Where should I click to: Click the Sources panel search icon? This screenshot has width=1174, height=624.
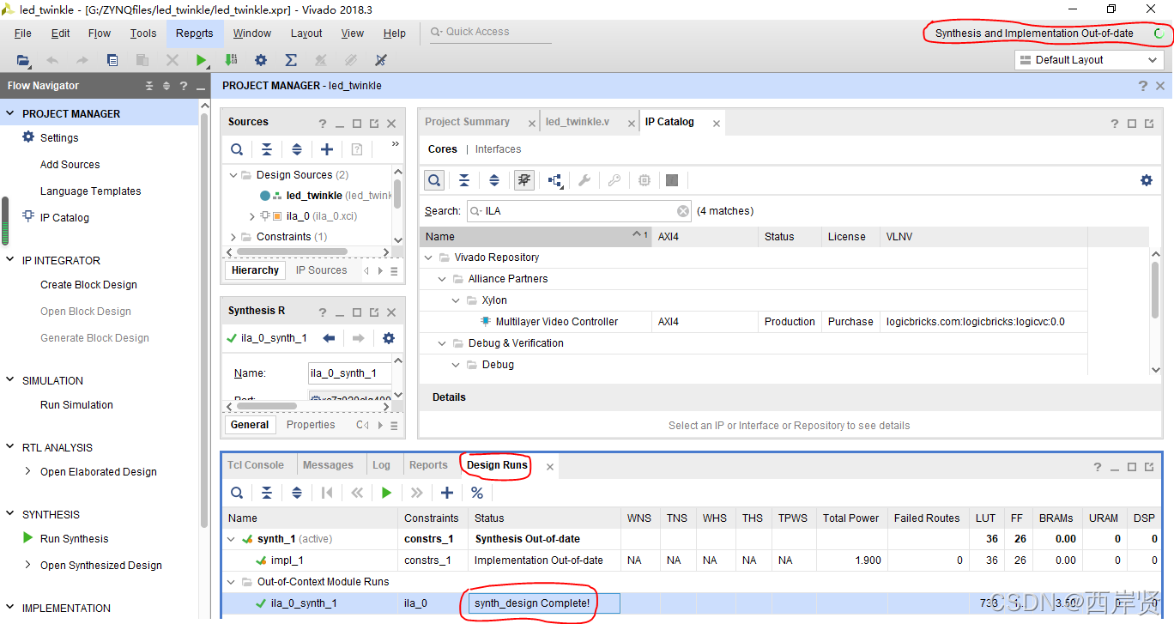click(x=237, y=149)
